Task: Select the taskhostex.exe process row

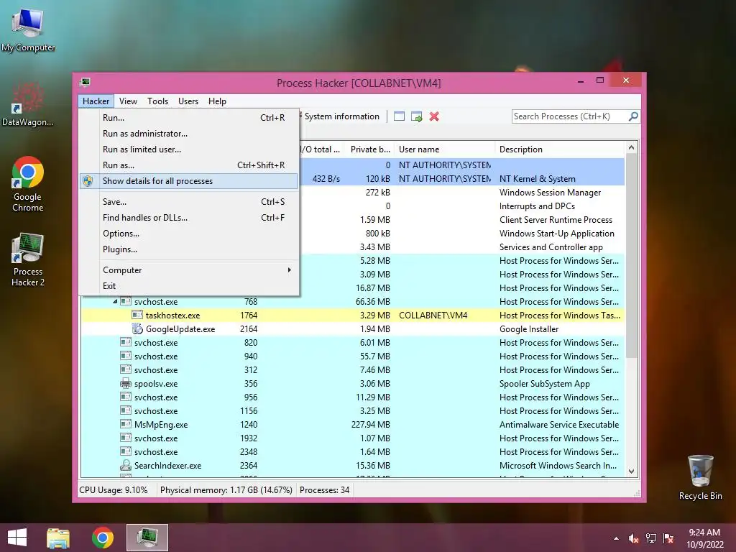Action: pyautogui.click(x=353, y=316)
